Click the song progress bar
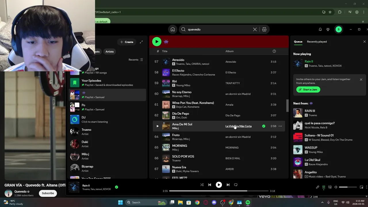The image size is (368, 207). [218, 191]
